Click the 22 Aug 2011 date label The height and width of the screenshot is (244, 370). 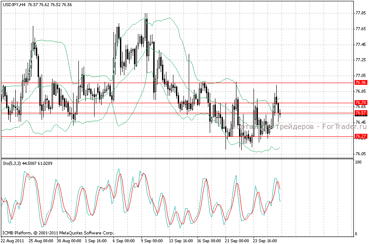click(x=13, y=241)
